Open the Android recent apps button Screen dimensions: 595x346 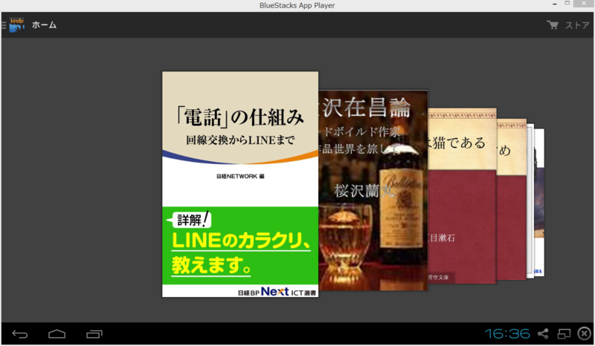coord(94,334)
